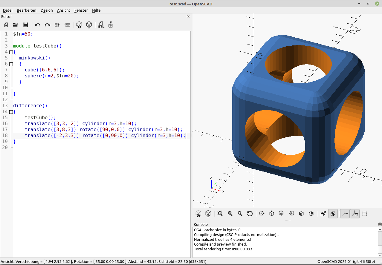The height and width of the screenshot is (265, 382).
Task: Click the View All icon below the 3D viewport
Action: pos(220,214)
